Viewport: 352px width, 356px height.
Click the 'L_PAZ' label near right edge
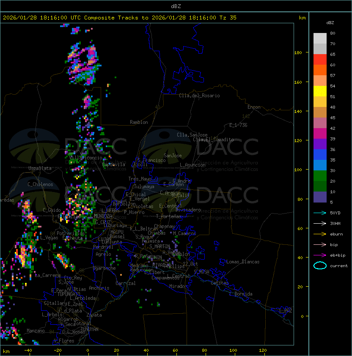tap(286, 311)
